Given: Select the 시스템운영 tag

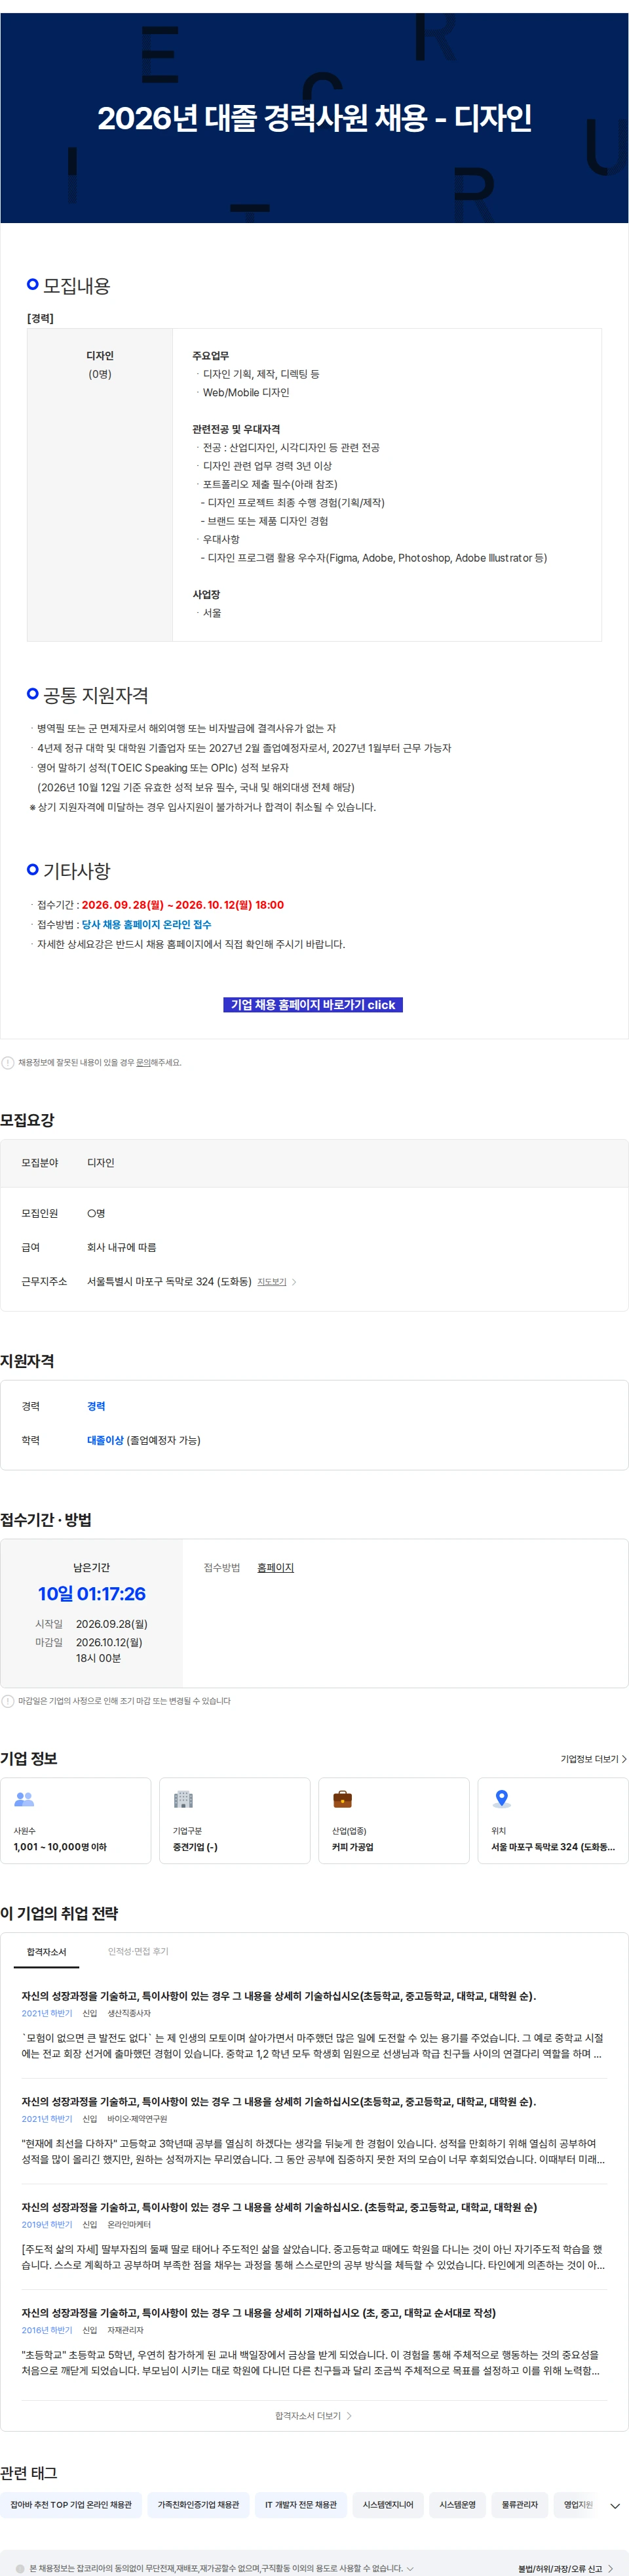Looking at the screenshot, I should coord(457,2504).
